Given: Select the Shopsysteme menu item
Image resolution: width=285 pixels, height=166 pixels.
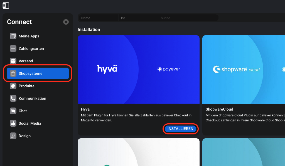Looking at the screenshot, I should [38, 73].
